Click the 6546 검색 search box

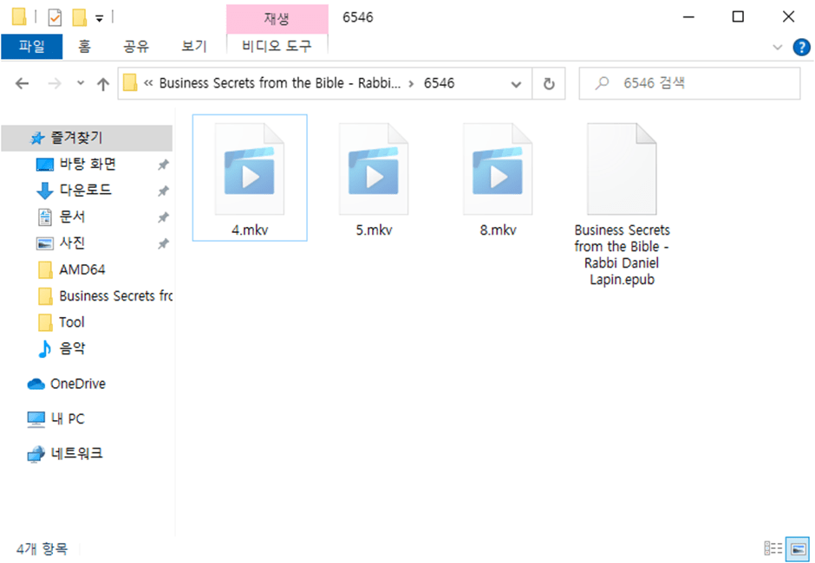pyautogui.click(x=689, y=83)
